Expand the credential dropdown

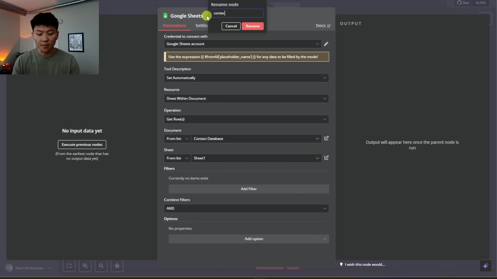point(243,44)
